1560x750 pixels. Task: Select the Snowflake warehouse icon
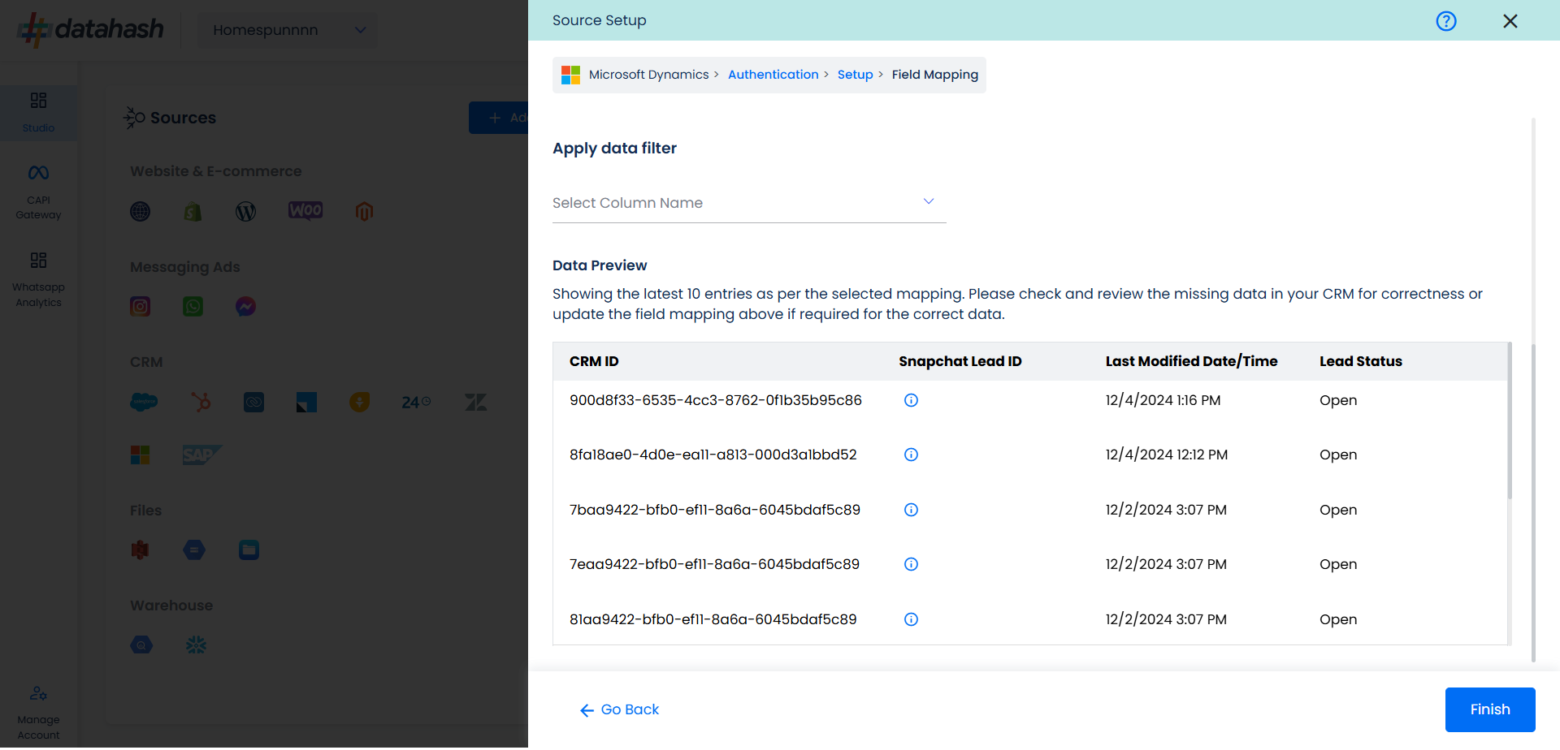pyautogui.click(x=196, y=646)
